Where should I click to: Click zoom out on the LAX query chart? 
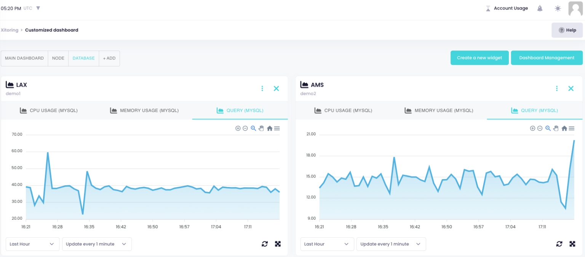coord(245,128)
